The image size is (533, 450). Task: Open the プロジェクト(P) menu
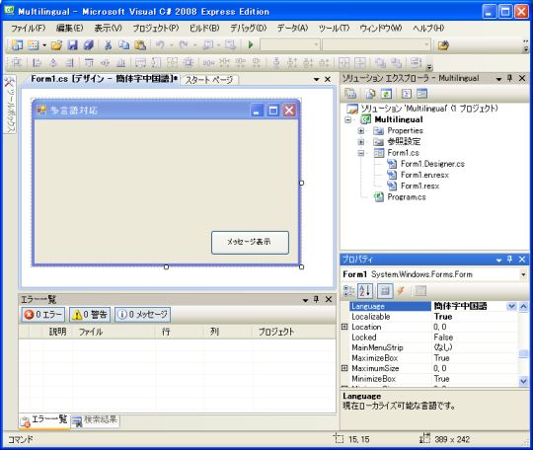(155, 29)
